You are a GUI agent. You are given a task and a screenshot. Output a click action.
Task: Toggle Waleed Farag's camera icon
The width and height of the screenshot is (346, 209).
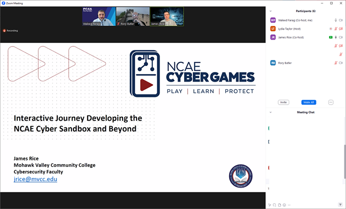click(341, 20)
